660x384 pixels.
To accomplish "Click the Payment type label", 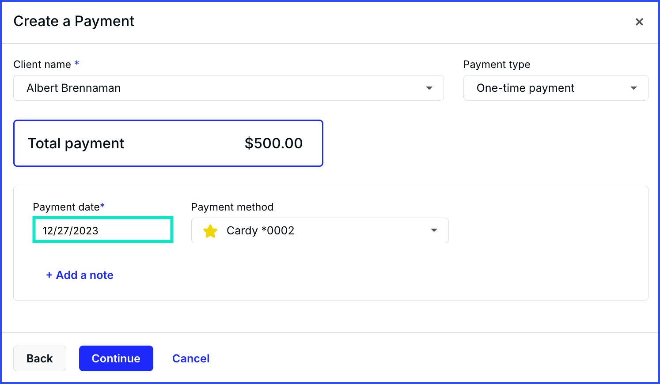I will tap(497, 64).
